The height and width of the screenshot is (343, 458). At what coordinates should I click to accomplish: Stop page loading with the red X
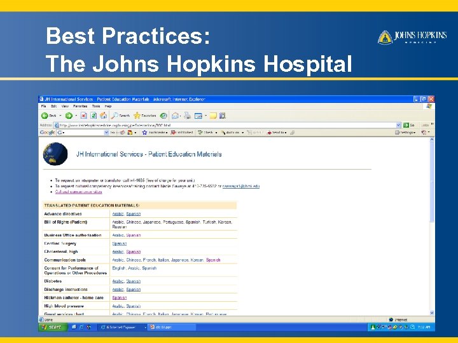tap(84, 116)
